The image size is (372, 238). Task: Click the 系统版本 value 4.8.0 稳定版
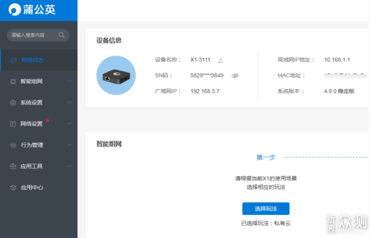click(x=339, y=91)
